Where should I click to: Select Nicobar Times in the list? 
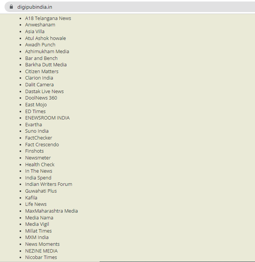pyautogui.click(x=41, y=257)
